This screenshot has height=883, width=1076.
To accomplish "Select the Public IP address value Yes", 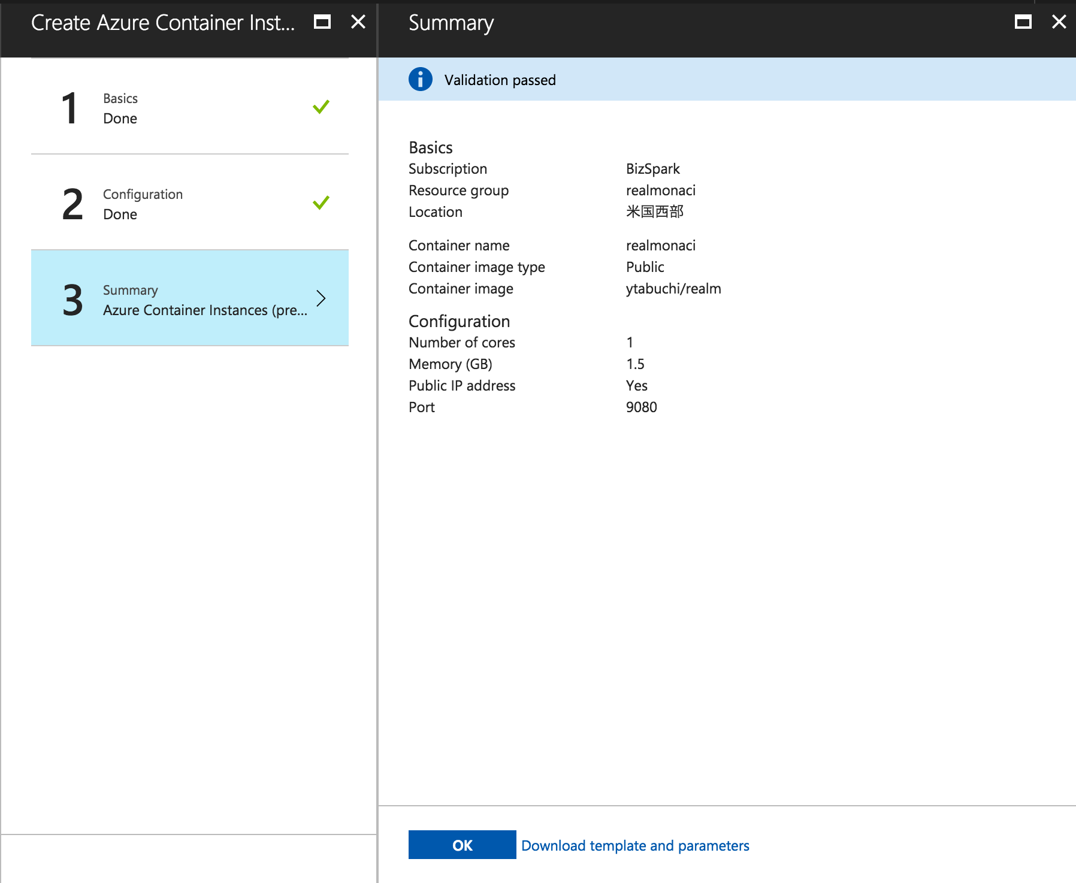I will 637,386.
